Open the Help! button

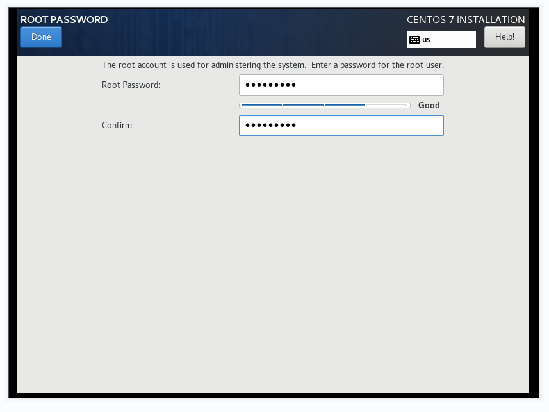pos(505,37)
